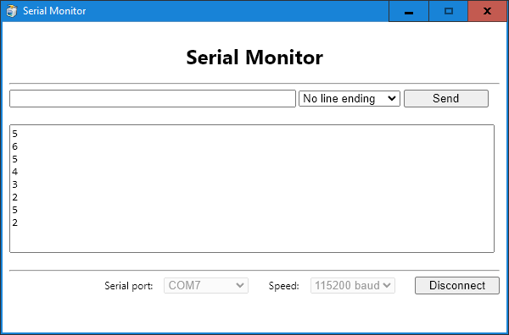Click the output line showing 6
The image size is (509, 335).
coord(15,146)
